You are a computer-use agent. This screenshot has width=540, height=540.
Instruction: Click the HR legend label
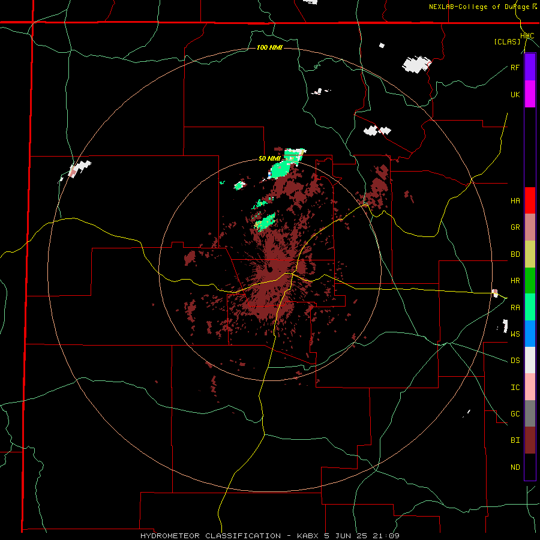coord(515,281)
